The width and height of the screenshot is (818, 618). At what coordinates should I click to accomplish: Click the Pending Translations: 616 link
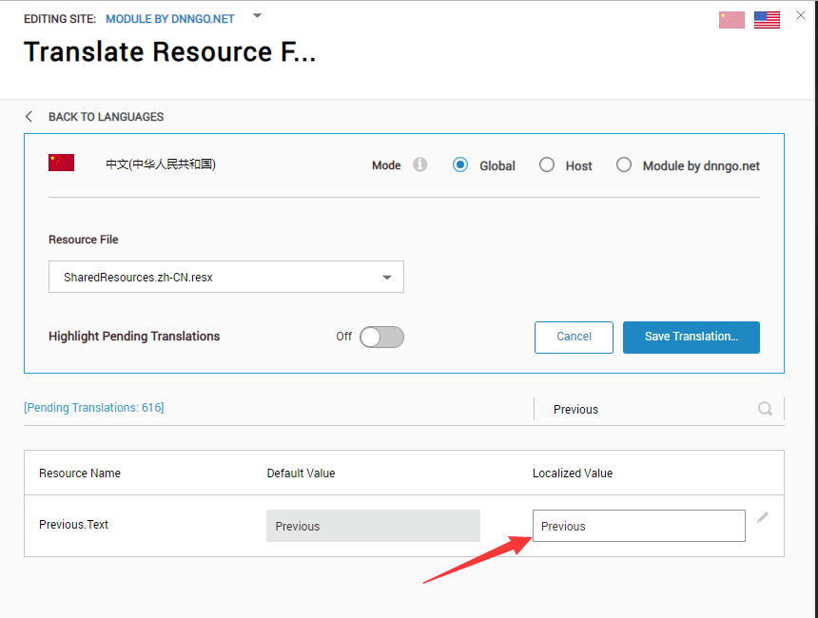[x=94, y=407]
